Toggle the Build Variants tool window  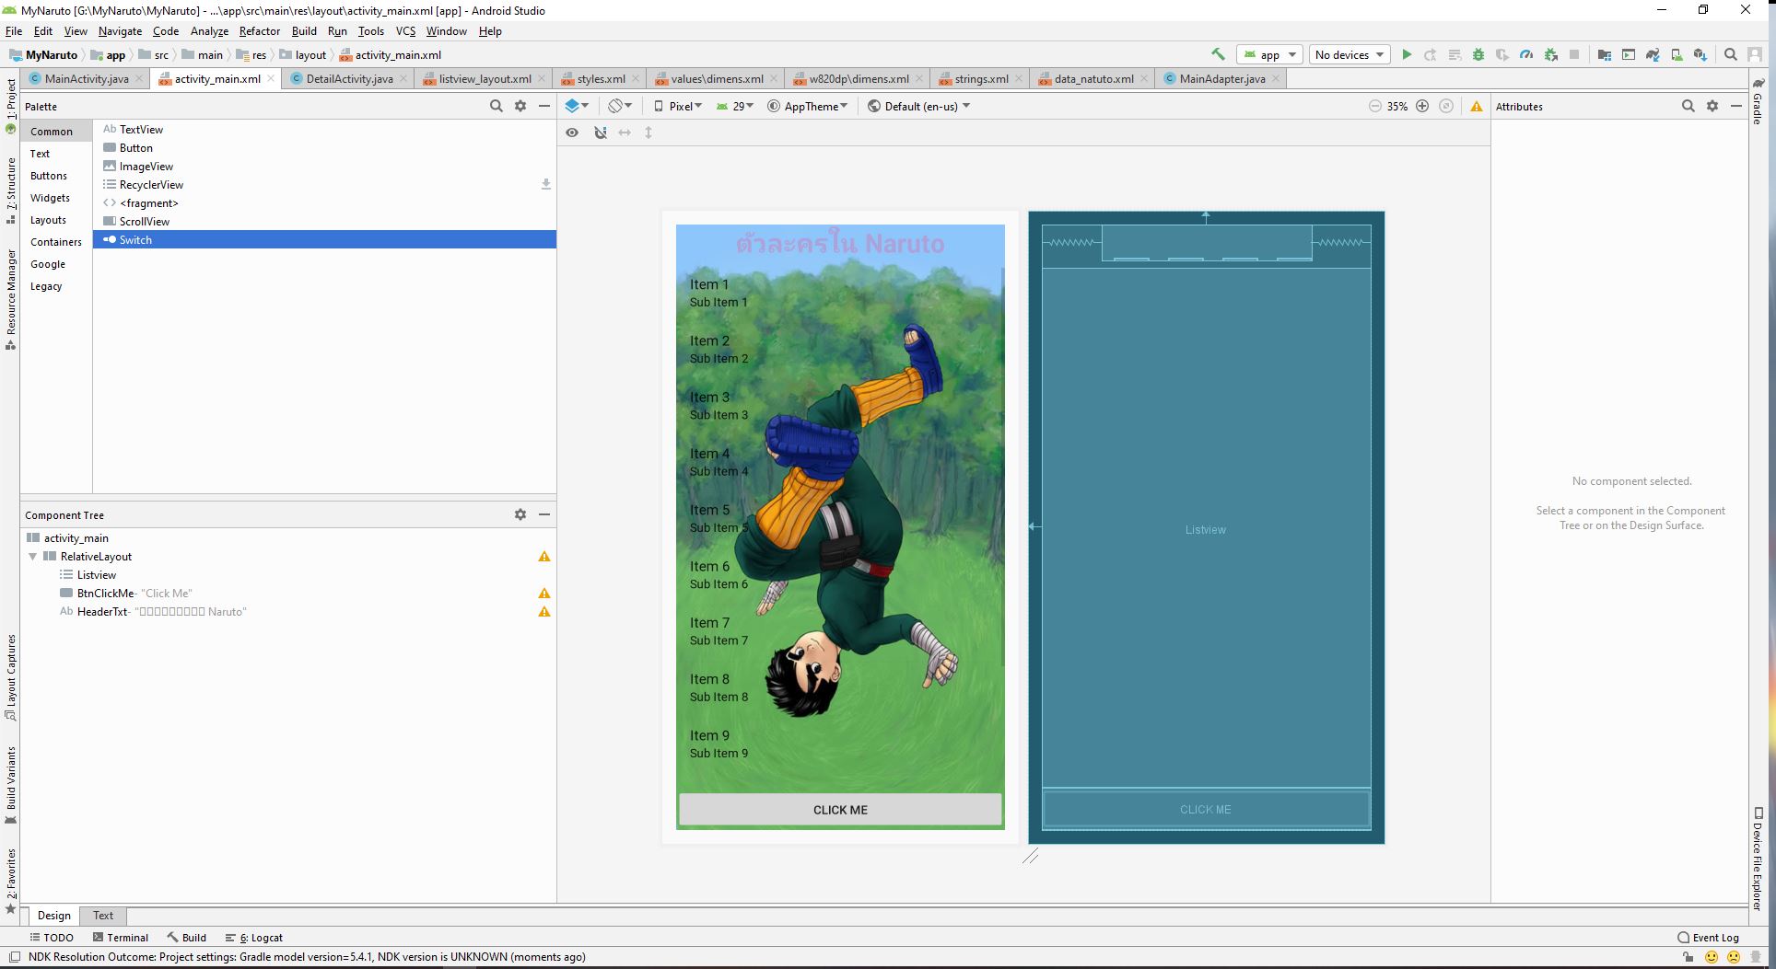(x=10, y=784)
